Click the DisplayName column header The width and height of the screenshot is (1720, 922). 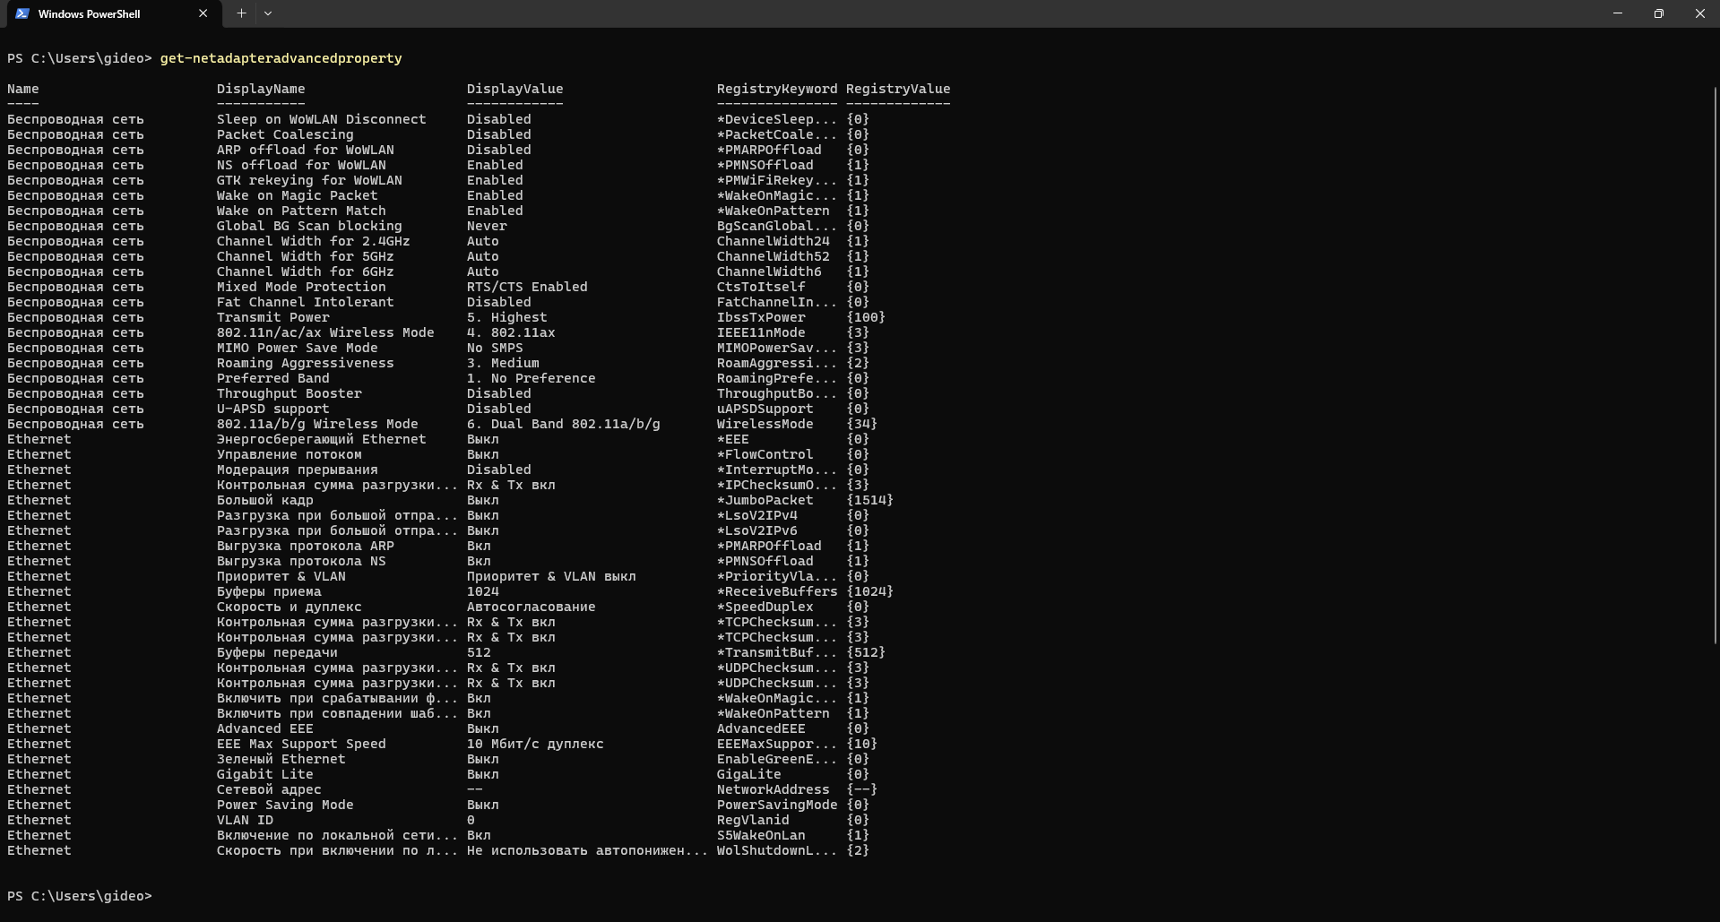tap(261, 89)
